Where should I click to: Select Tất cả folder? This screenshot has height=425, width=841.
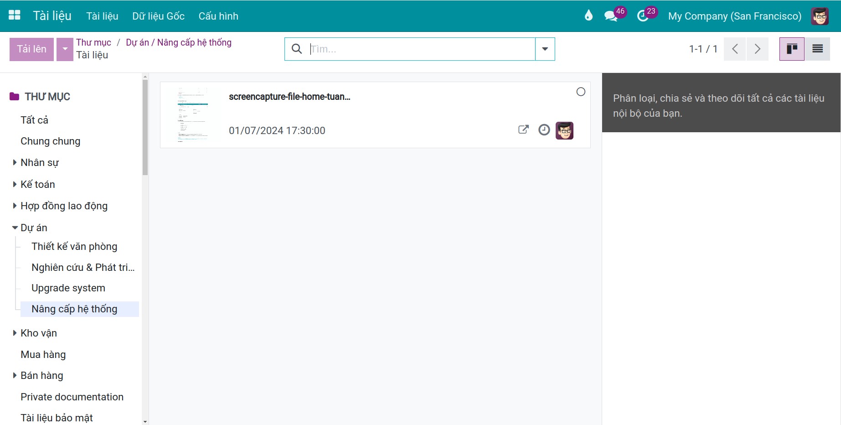pyautogui.click(x=34, y=120)
